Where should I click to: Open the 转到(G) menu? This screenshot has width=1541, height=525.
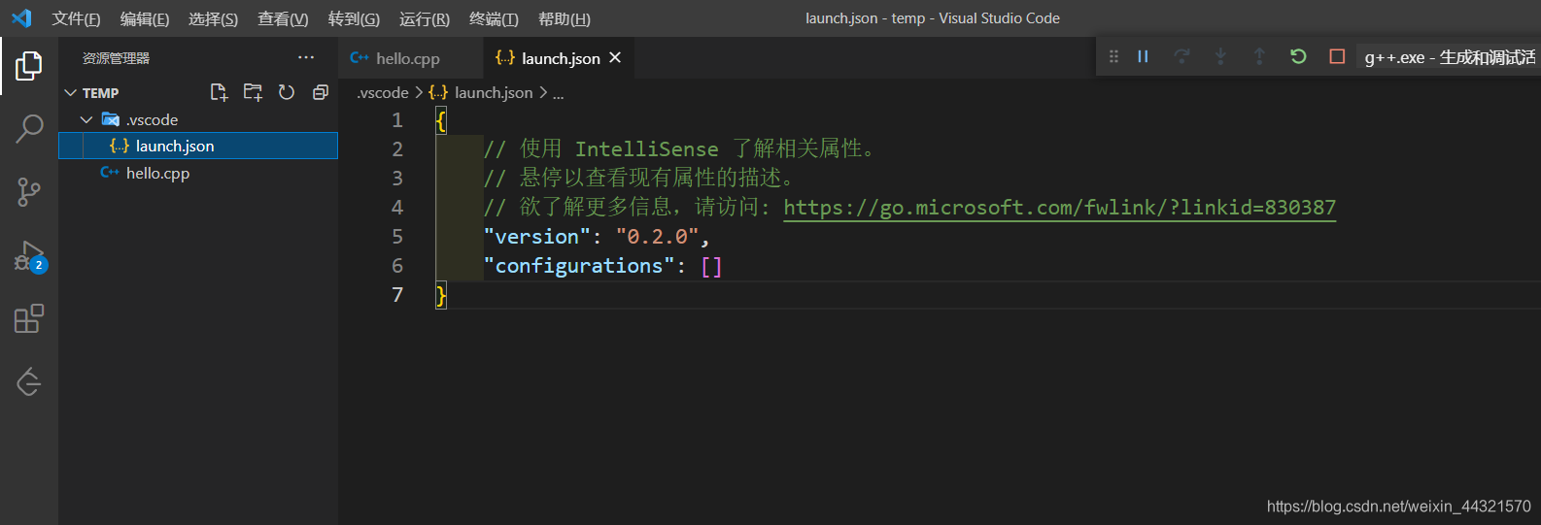354,18
